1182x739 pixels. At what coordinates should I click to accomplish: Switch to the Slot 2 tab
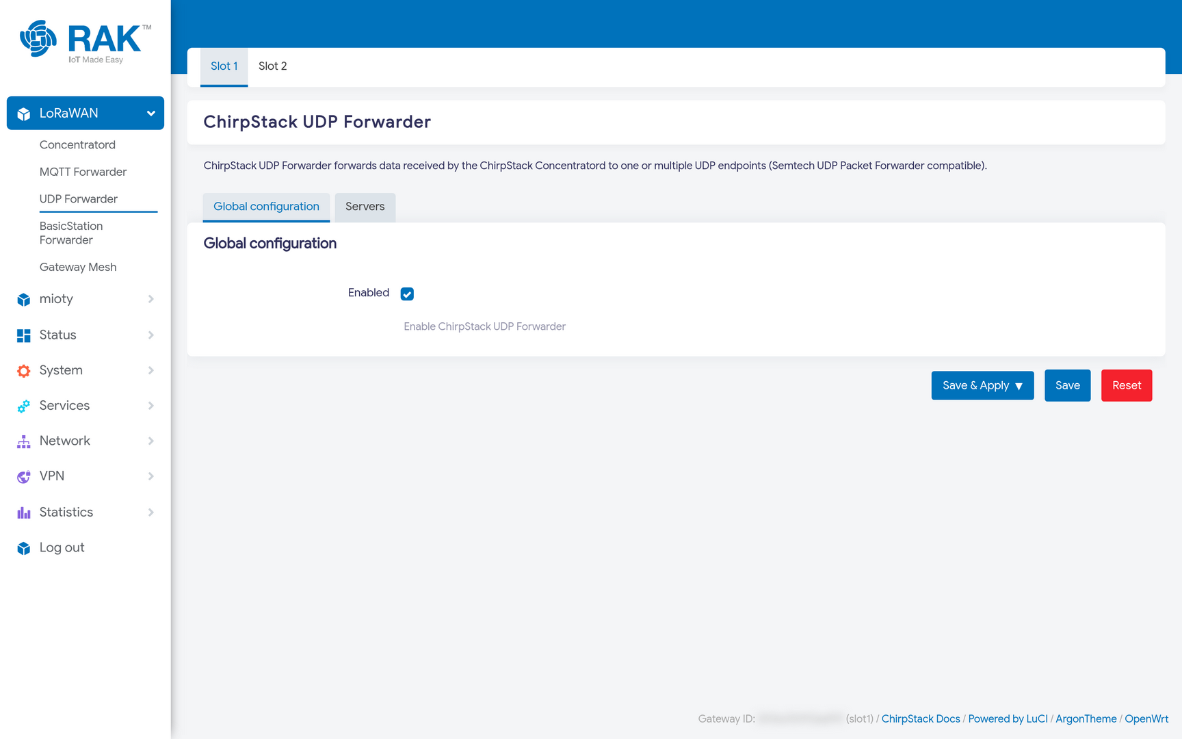(272, 66)
